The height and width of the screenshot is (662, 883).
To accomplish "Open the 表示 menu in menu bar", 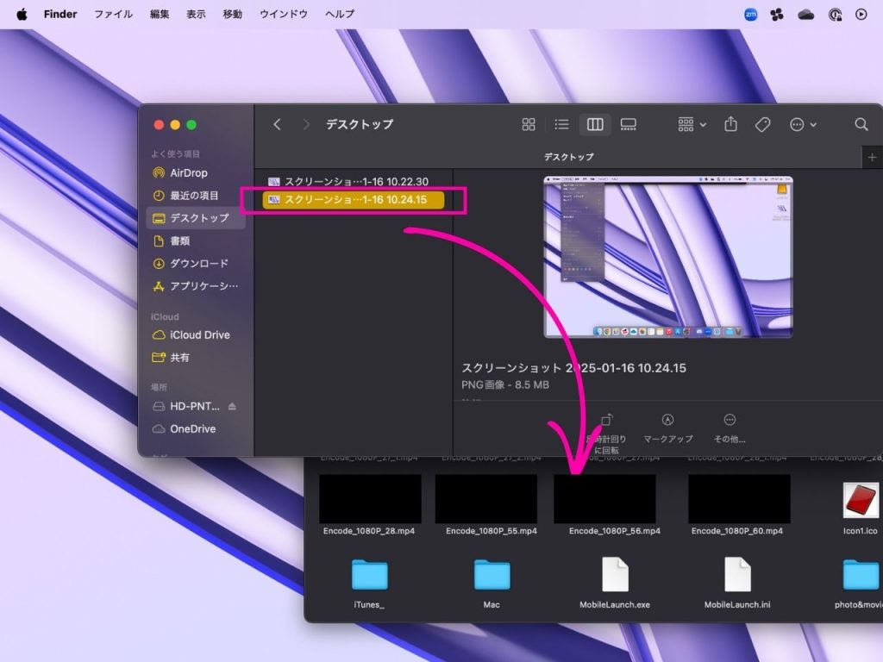I will click(x=196, y=14).
